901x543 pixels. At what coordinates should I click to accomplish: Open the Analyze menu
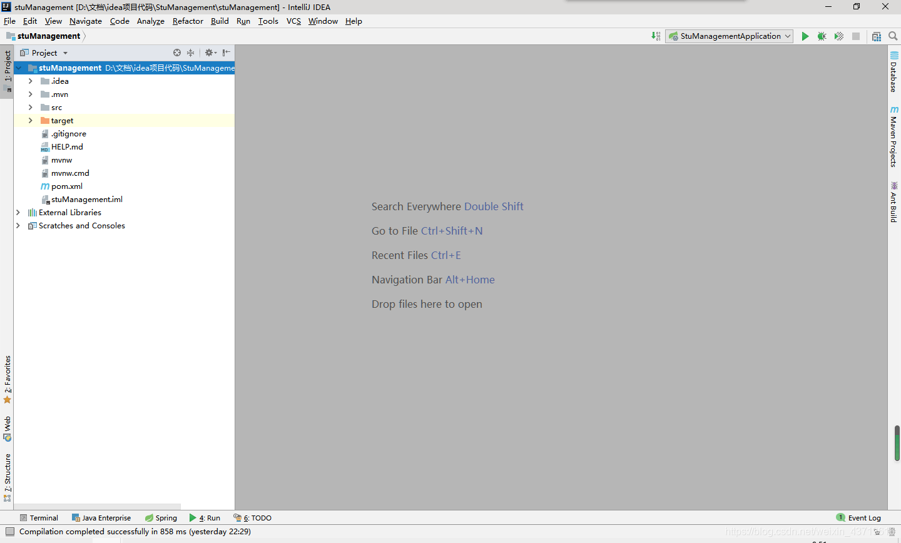151,21
